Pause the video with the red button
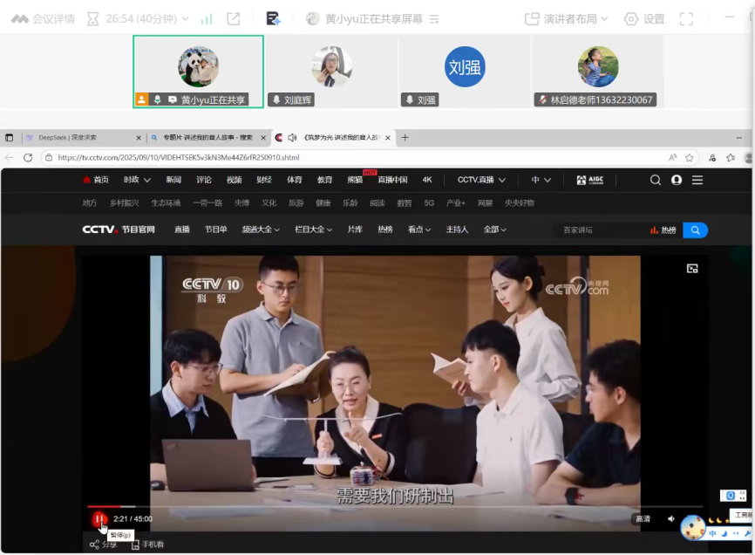 point(99,519)
